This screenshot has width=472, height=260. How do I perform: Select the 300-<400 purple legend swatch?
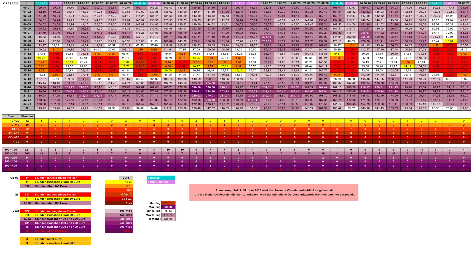[x=119, y=227]
